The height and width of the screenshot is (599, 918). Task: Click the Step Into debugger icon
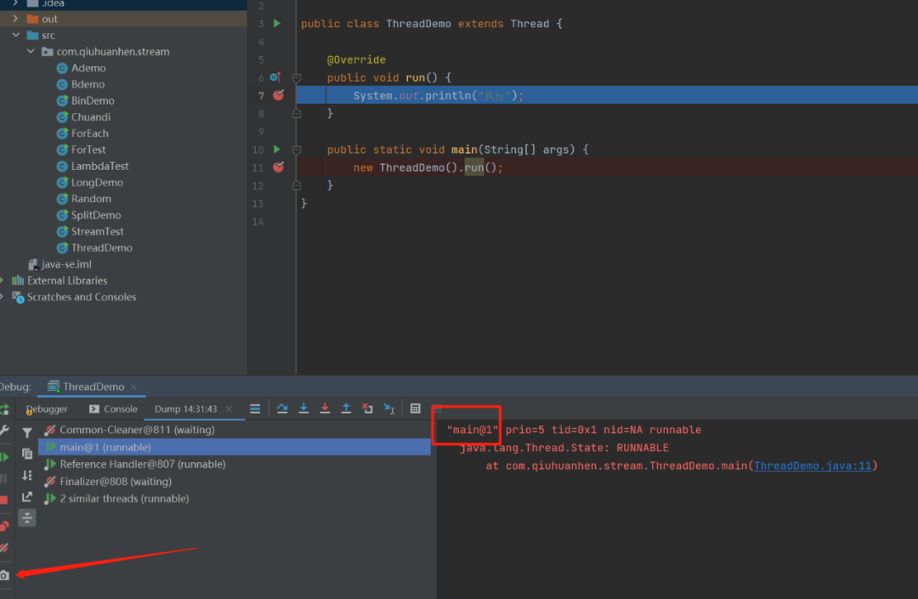(303, 409)
